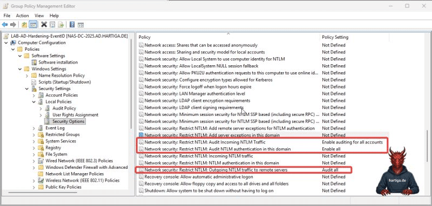Screen dimensions: 432x206
Task: Select File System tree item
Action: [56, 154]
